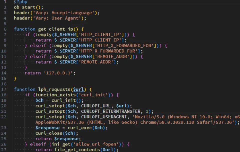Click function name lph_requests on line 17

(x=54, y=89)
